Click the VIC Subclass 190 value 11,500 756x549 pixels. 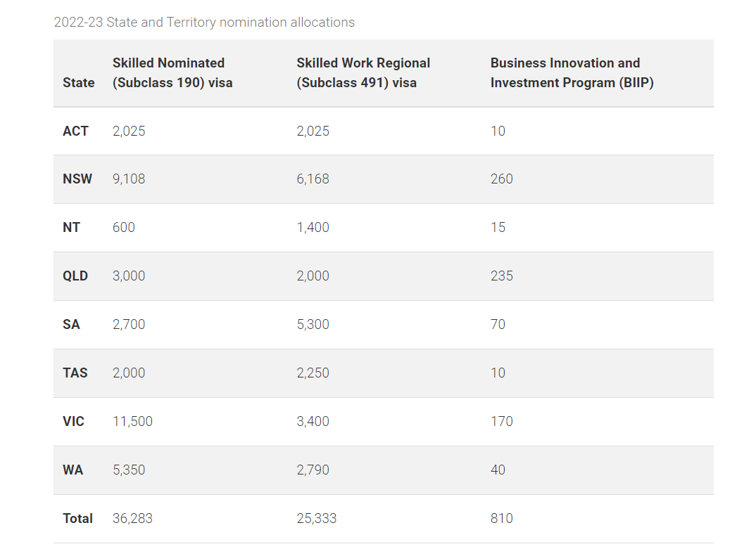pos(132,421)
